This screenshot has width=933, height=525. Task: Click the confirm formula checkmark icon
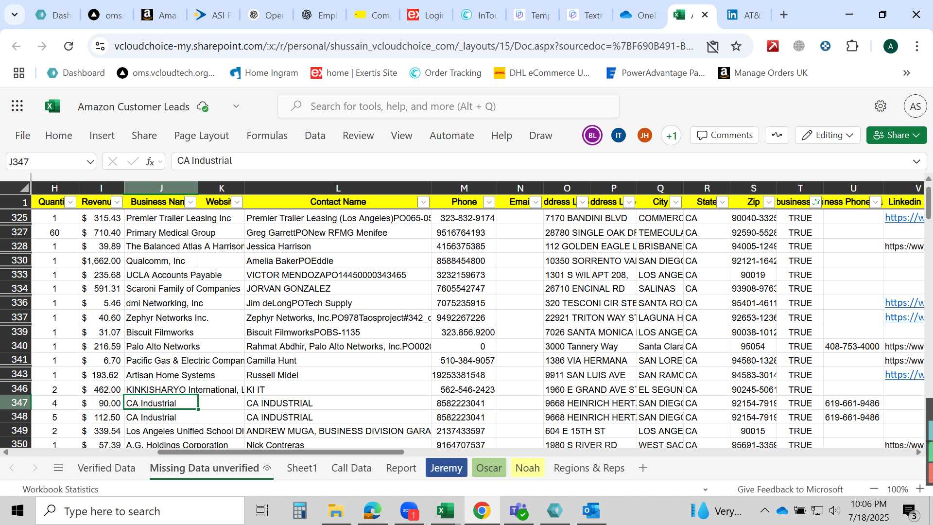tap(133, 161)
